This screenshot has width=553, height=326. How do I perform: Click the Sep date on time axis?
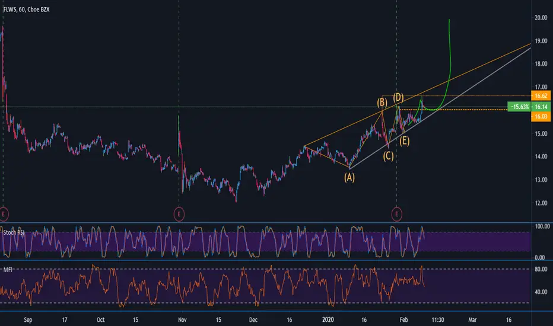tap(28, 319)
